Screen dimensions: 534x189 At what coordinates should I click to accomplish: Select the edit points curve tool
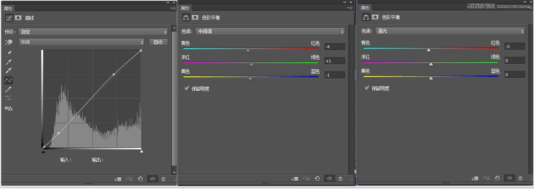point(8,80)
